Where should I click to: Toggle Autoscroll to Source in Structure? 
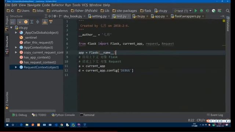45,22
